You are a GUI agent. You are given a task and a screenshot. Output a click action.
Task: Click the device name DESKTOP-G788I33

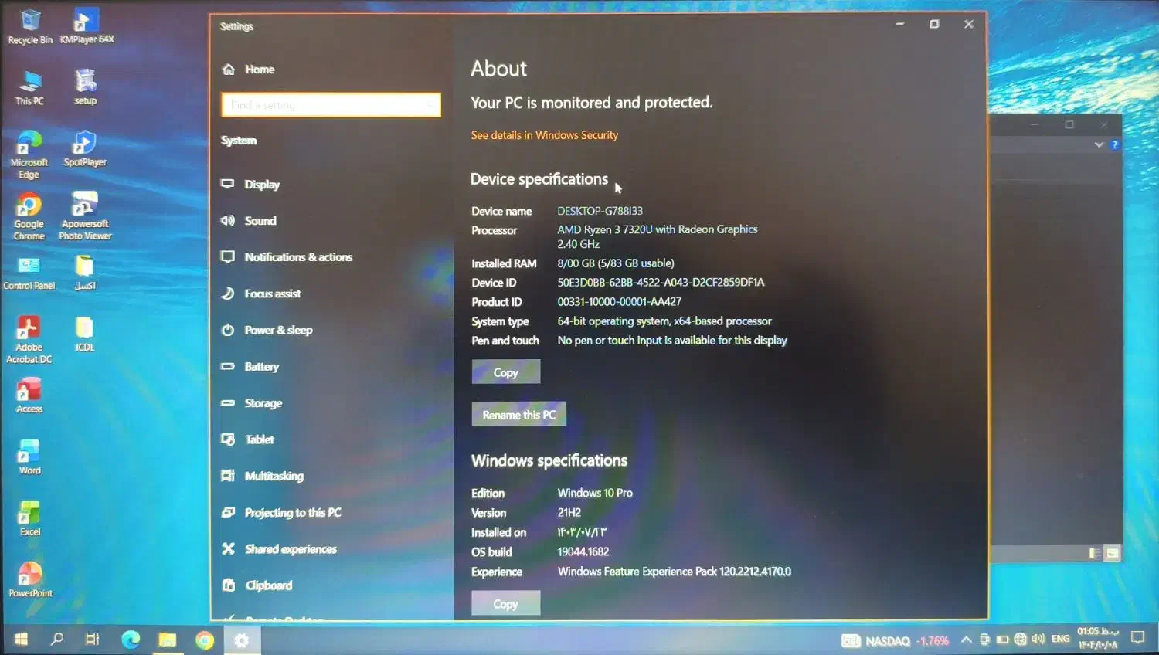[600, 211]
